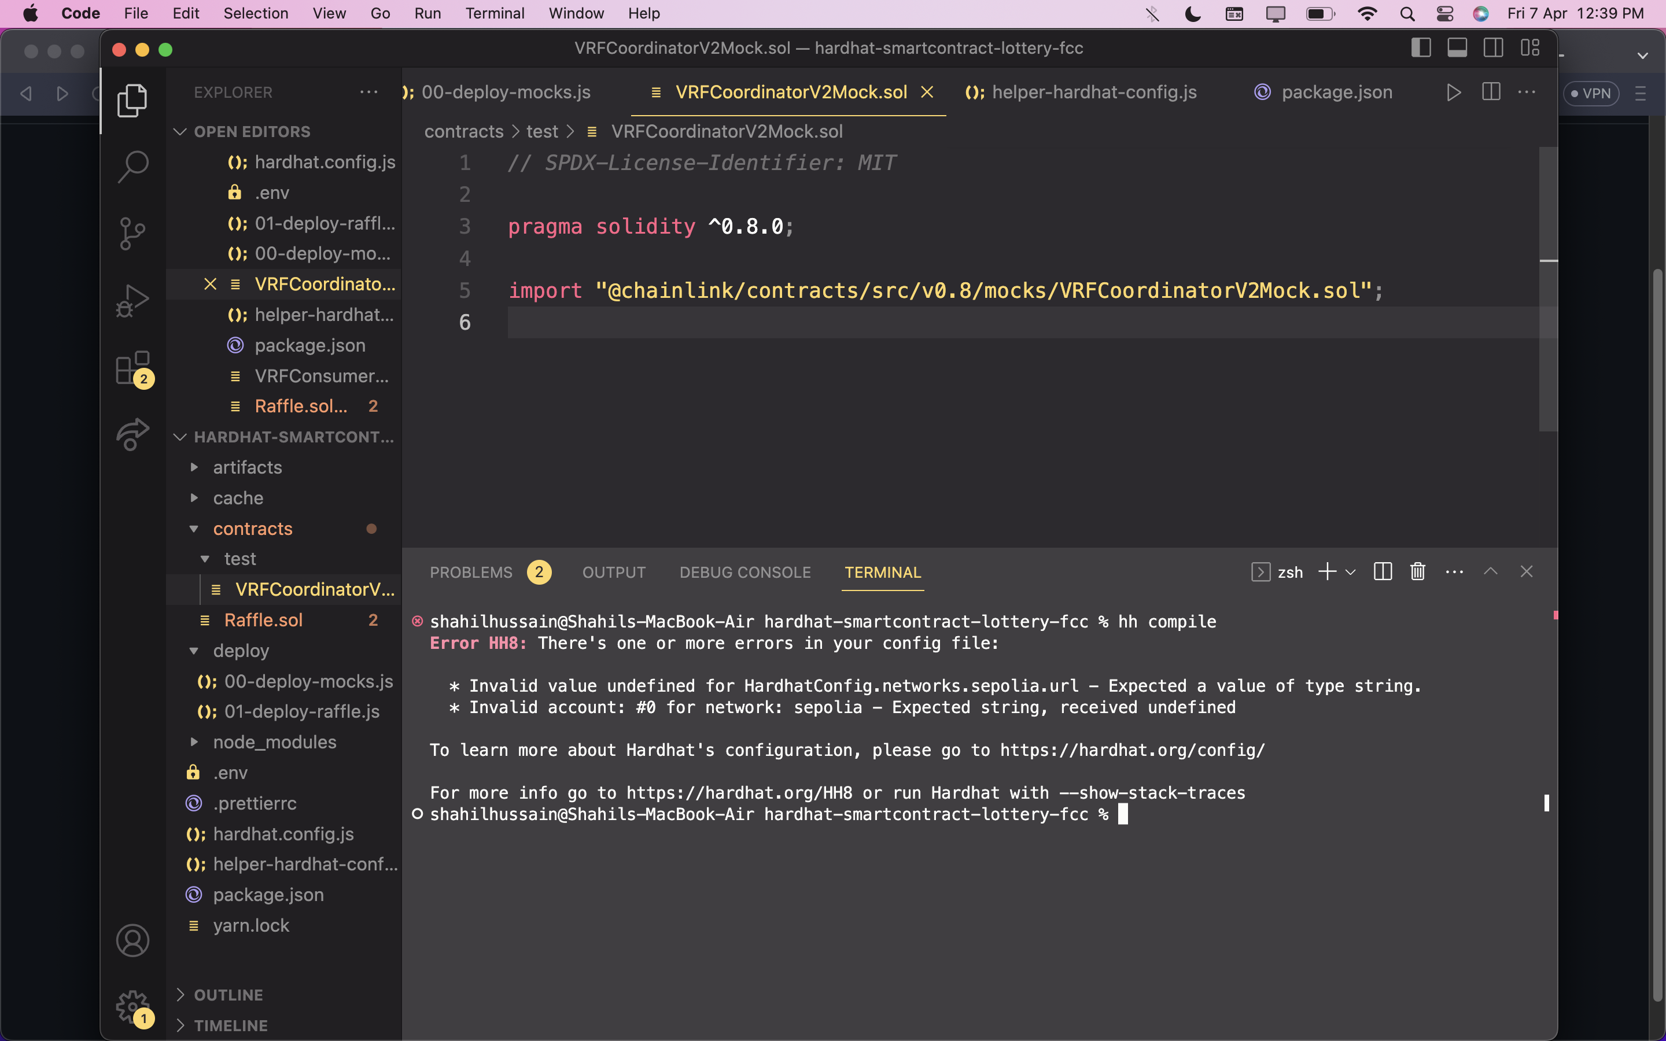Switch to the 00-deploy-mocks.js tab

[506, 93]
